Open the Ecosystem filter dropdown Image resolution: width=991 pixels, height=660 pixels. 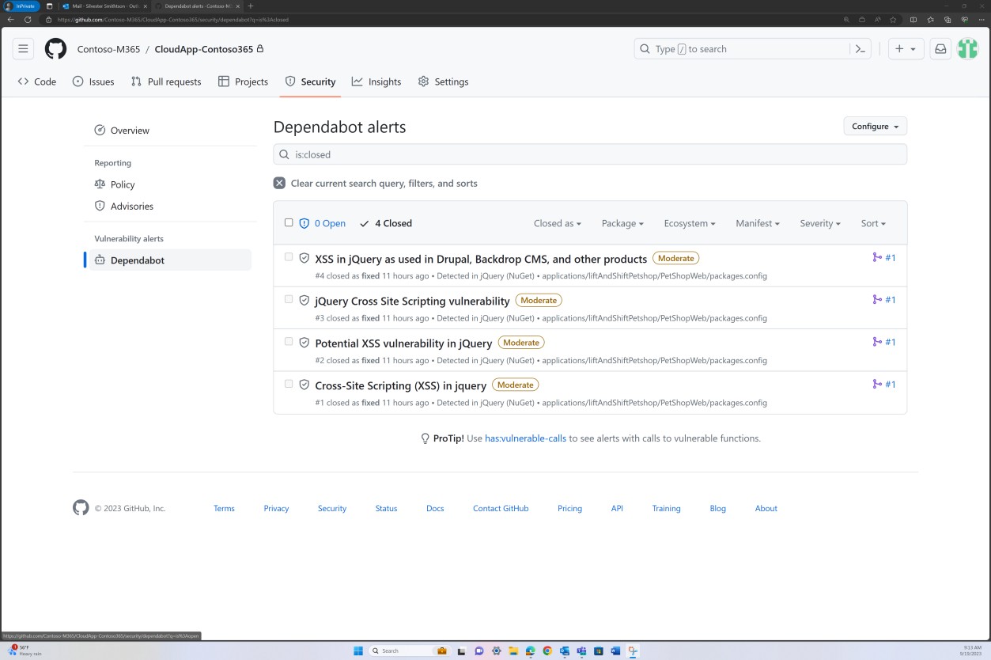pos(689,223)
